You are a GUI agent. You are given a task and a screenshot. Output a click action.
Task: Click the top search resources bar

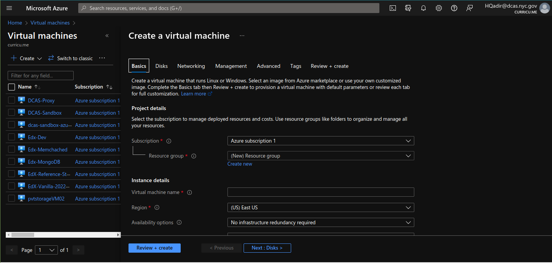click(x=229, y=8)
